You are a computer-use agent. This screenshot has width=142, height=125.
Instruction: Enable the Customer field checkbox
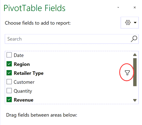point(9,82)
